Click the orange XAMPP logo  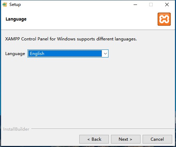click(x=164, y=19)
